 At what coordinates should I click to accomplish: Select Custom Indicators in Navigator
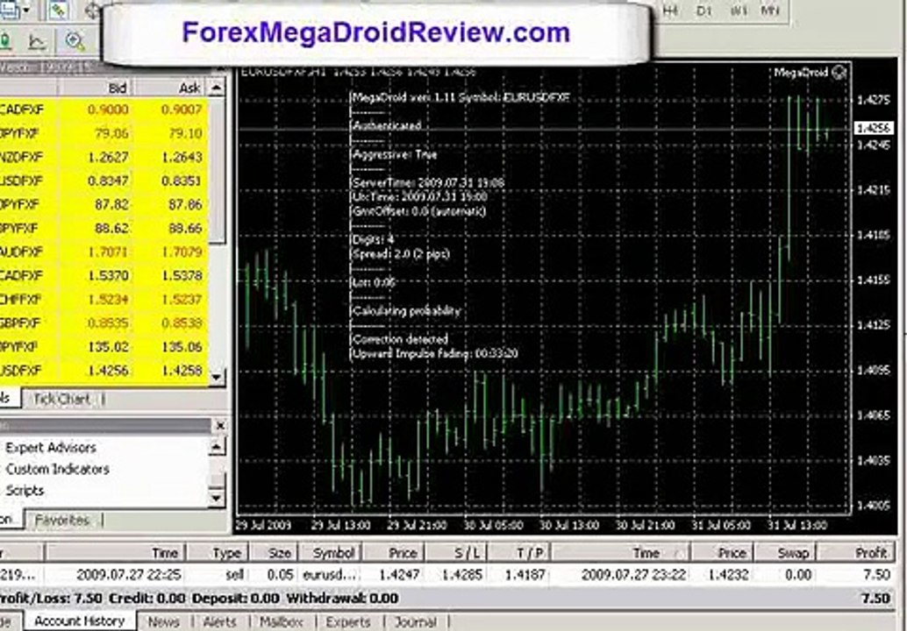(x=57, y=469)
